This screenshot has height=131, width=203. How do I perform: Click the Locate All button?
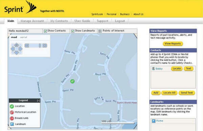(x=170, y=93)
